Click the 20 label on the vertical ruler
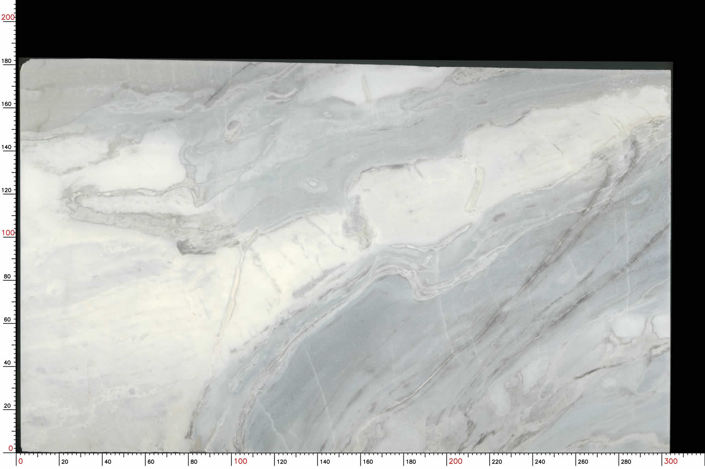The height and width of the screenshot is (469, 705). click(7, 406)
